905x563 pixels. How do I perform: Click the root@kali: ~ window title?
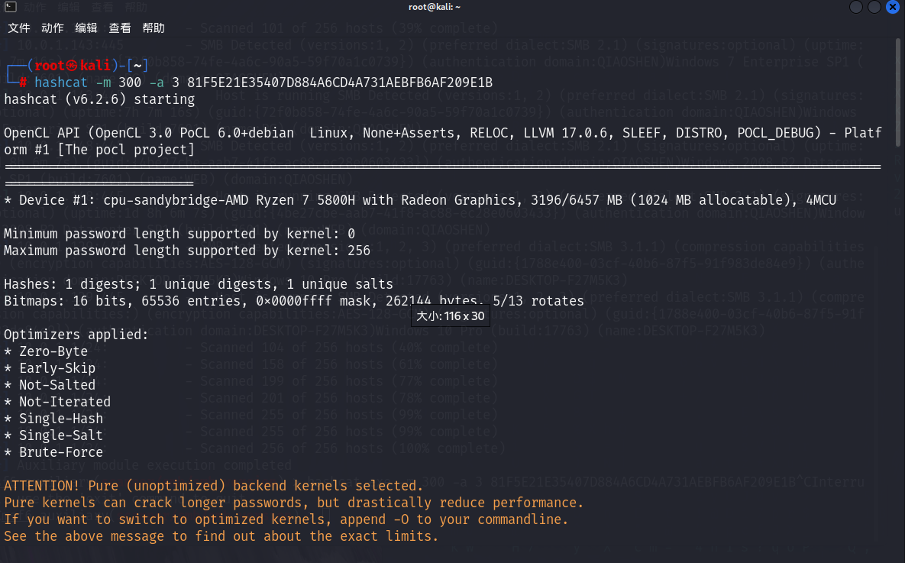pos(435,7)
